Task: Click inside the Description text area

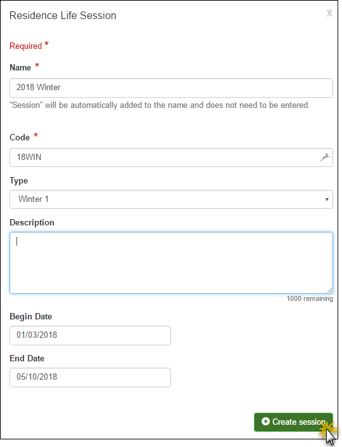Action: pyautogui.click(x=171, y=263)
